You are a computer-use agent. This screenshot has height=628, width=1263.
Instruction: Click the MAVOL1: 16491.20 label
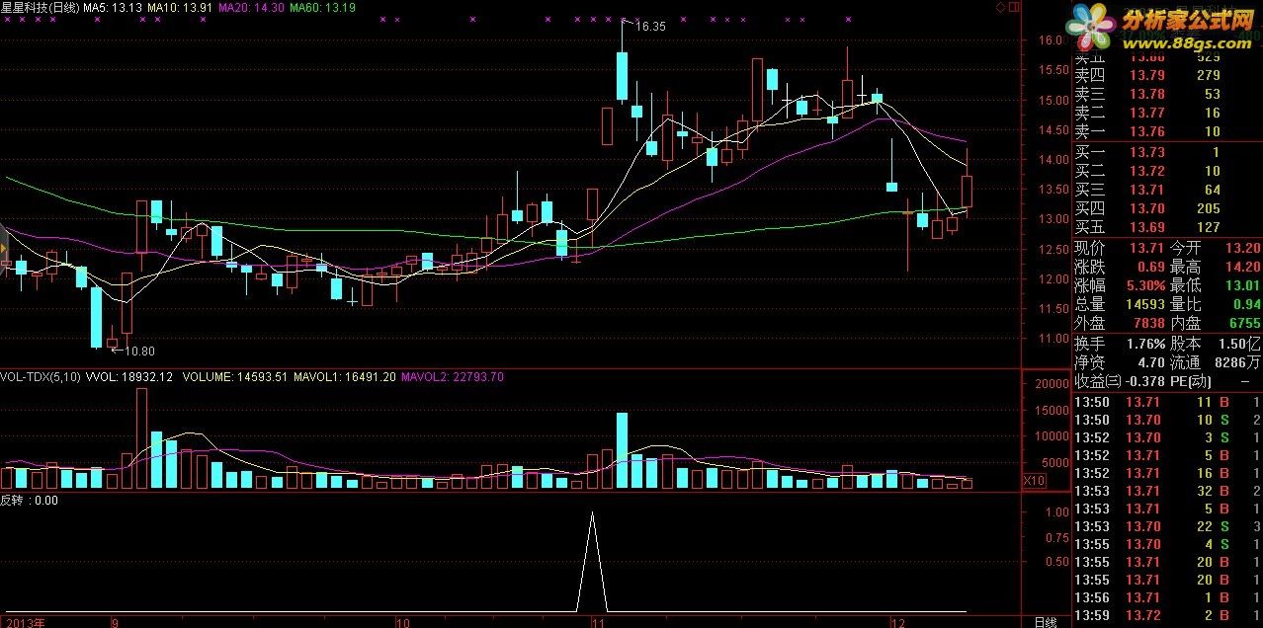click(345, 376)
